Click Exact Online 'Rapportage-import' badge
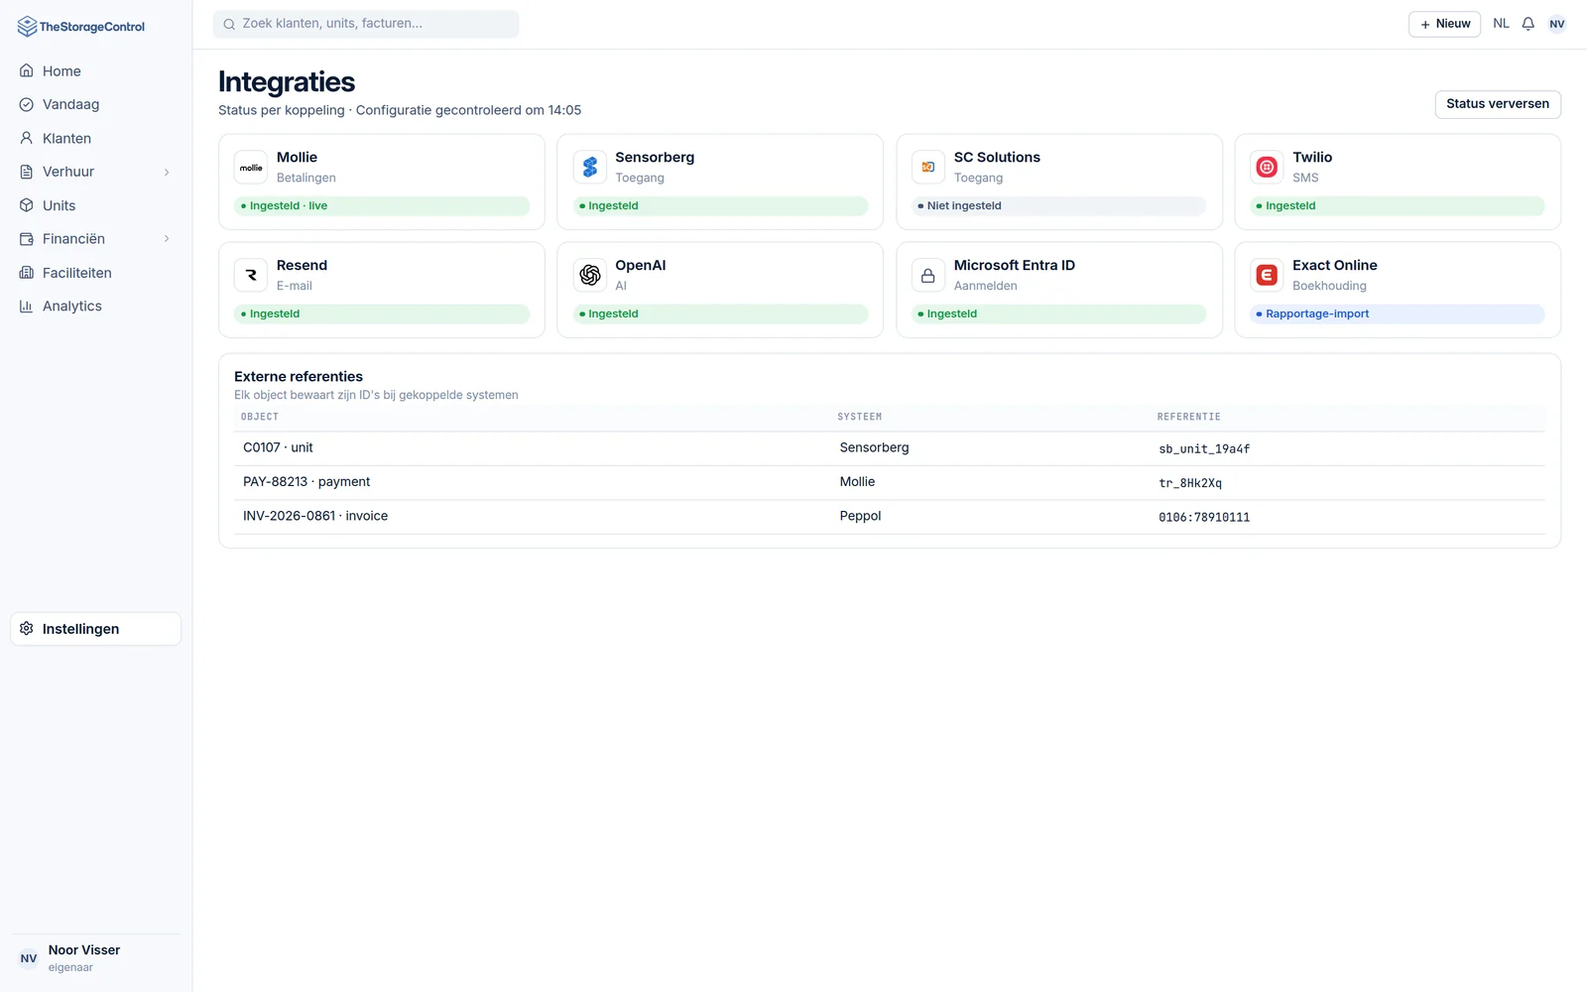This screenshot has height=992, width=1587. [1398, 314]
